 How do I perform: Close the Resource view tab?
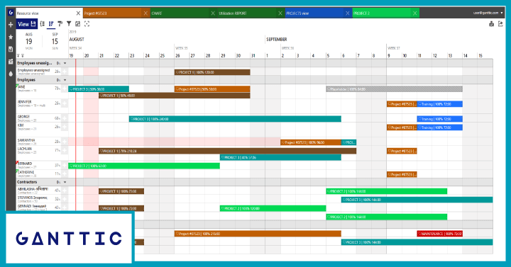pyautogui.click(x=78, y=13)
